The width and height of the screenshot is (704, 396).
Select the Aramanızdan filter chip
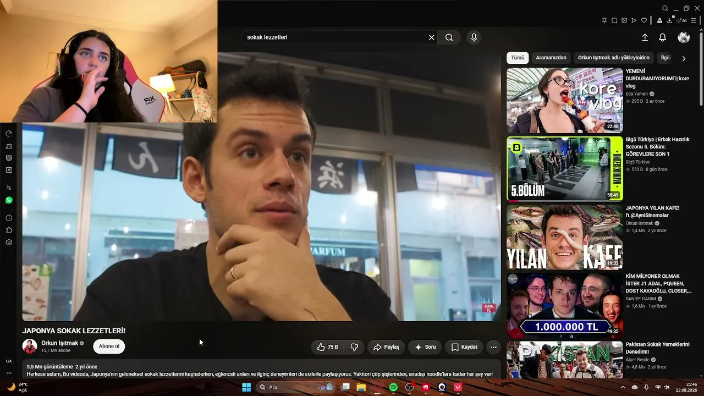tap(551, 58)
